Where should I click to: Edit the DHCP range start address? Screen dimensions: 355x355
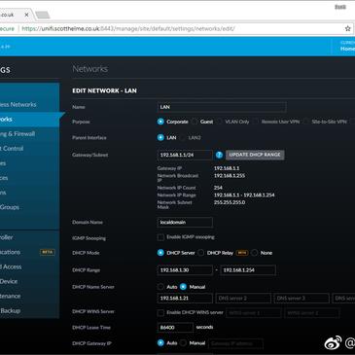tap(185, 269)
